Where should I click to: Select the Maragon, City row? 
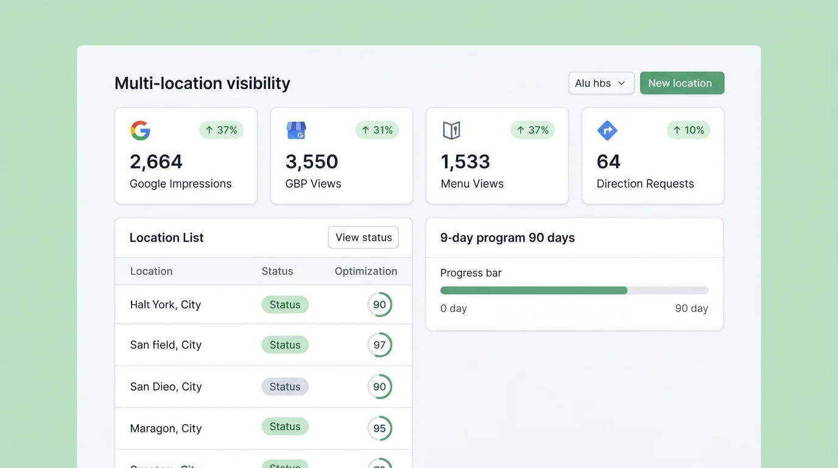[x=264, y=428]
